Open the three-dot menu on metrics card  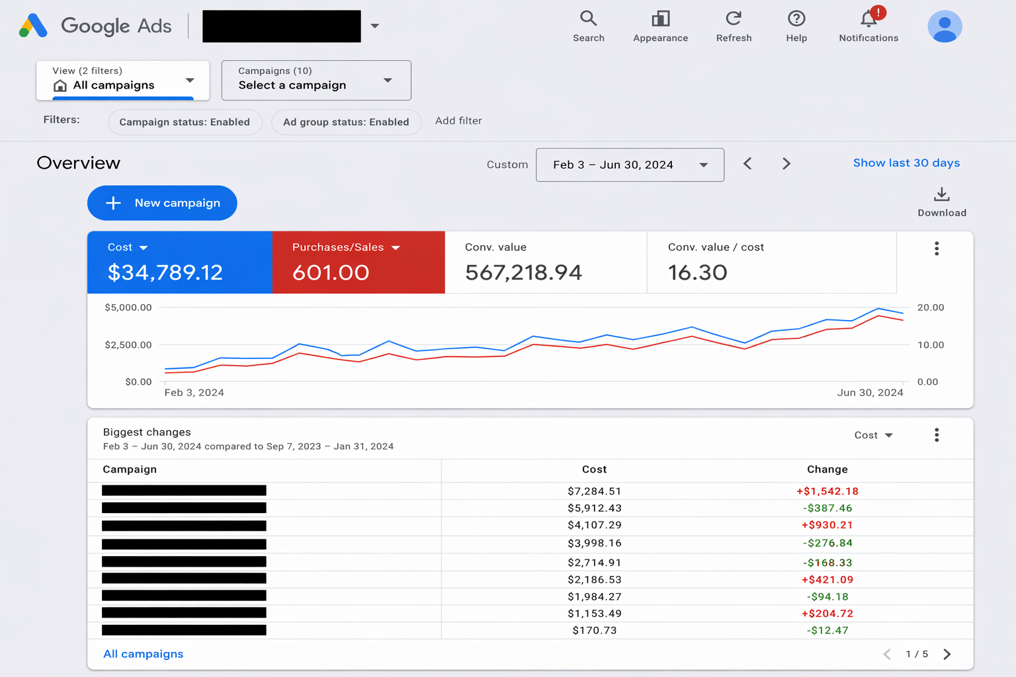[937, 249]
